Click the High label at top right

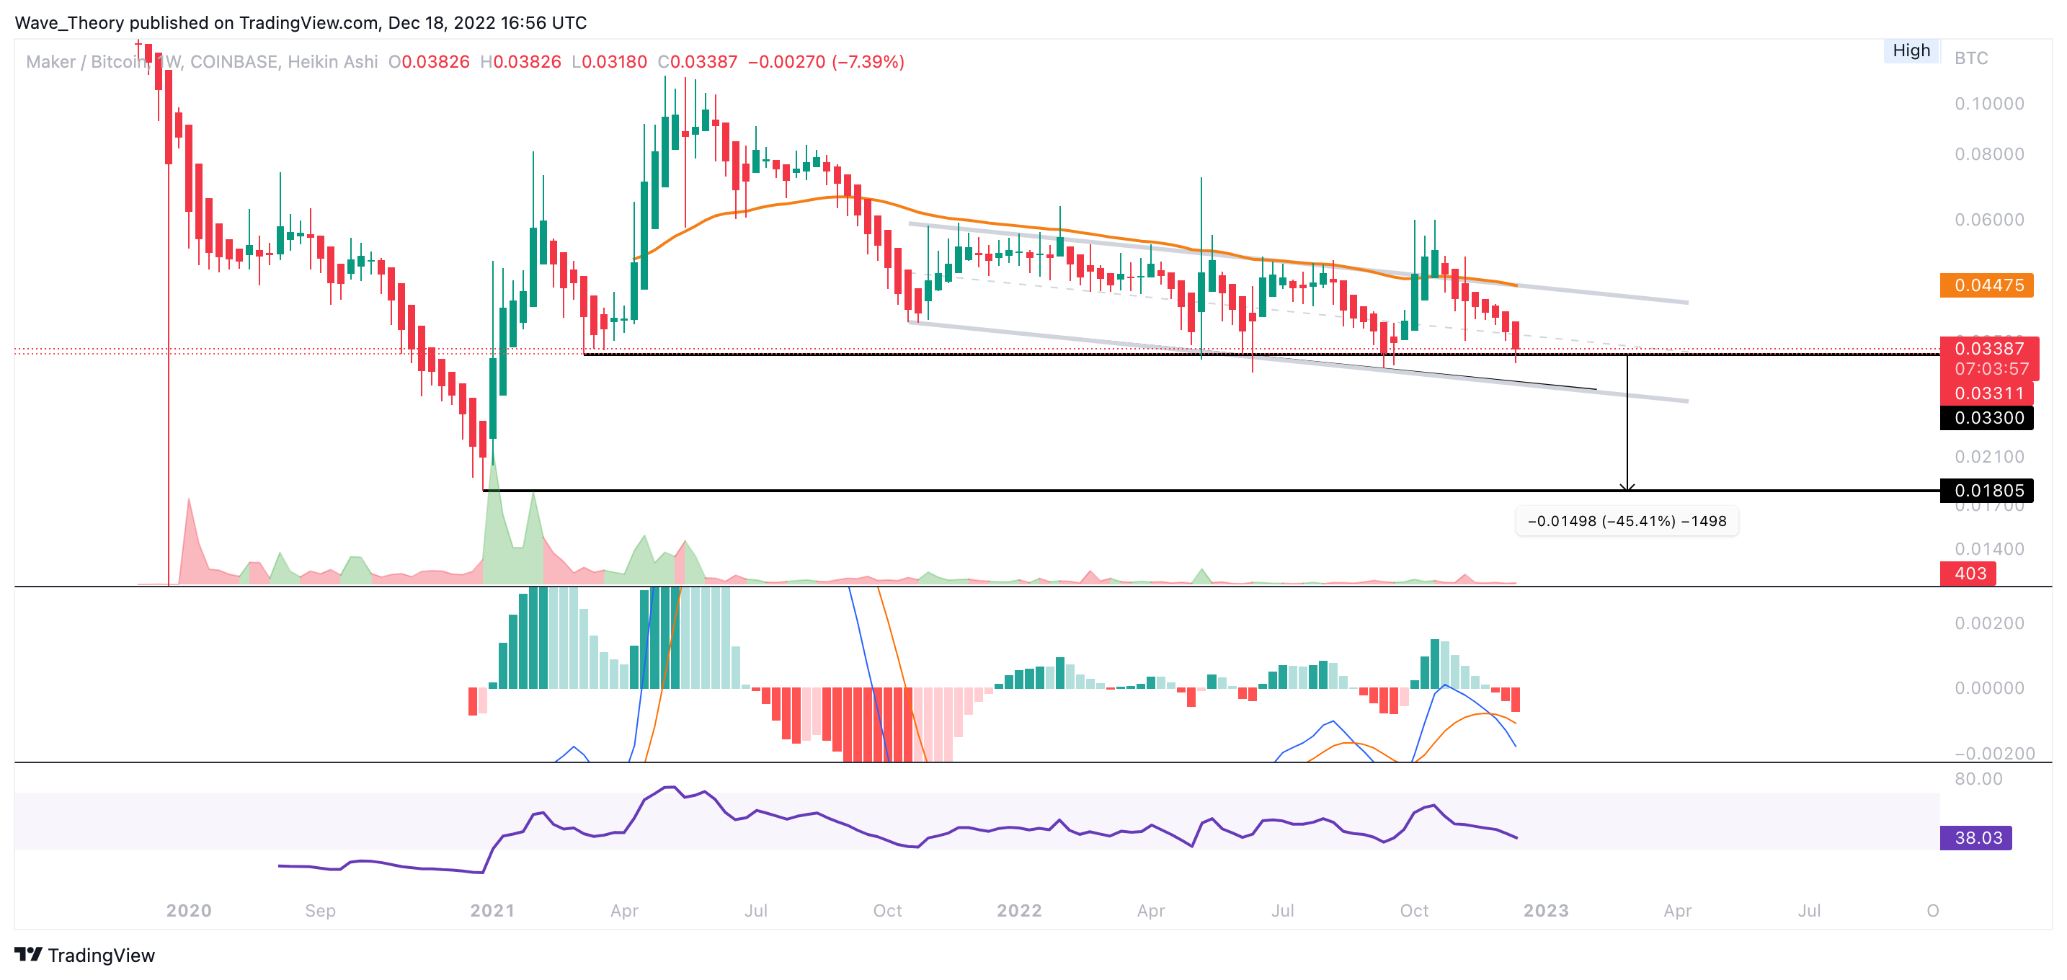pos(1911,50)
